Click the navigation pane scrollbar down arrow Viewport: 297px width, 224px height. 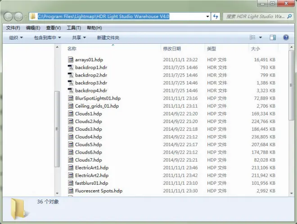57,193
